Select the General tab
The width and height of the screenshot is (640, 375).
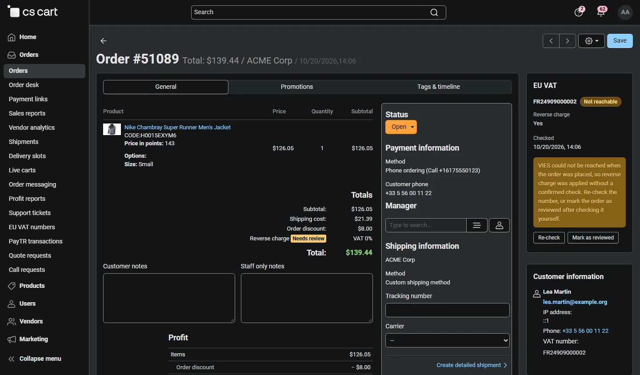166,87
